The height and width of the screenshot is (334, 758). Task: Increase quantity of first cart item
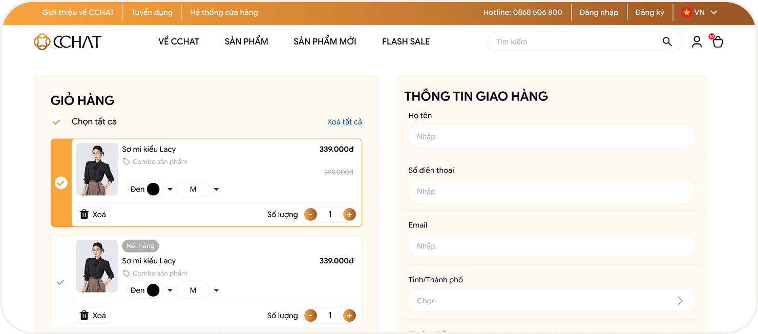[349, 214]
